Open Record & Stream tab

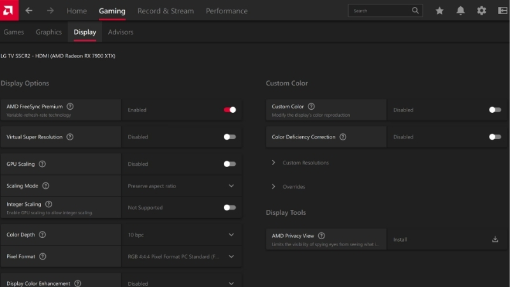coord(166,11)
